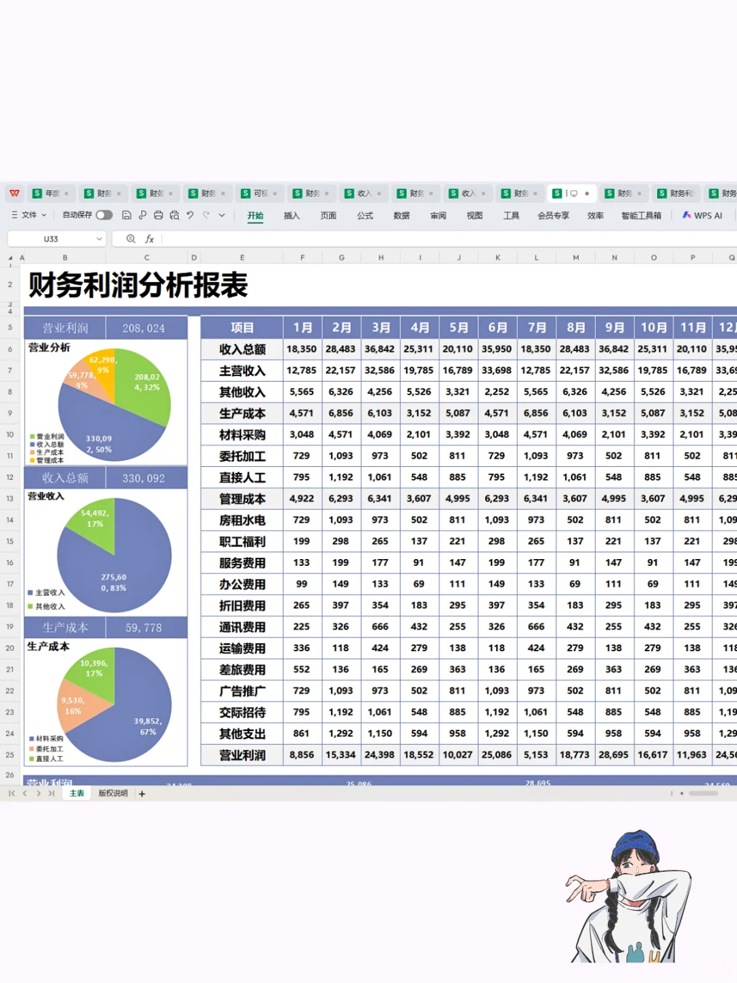Viewport: 737px width, 983px height.
Task: Click the zoom search icon beside formula bar
Action: [x=130, y=238]
